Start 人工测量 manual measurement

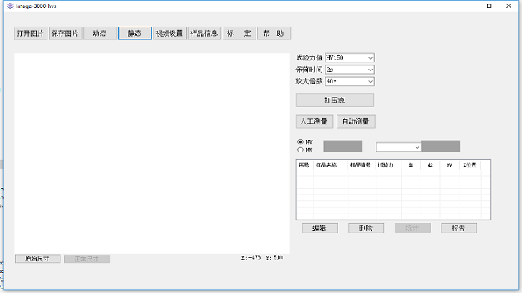tap(314, 121)
